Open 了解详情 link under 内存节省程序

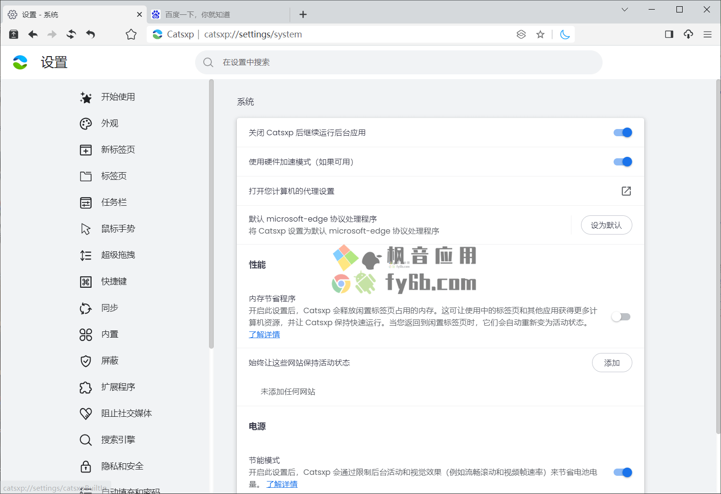pyautogui.click(x=264, y=334)
